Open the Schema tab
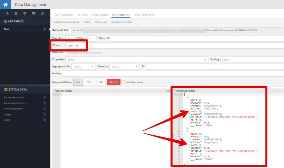This screenshot has width=284, height=168. click(x=83, y=15)
